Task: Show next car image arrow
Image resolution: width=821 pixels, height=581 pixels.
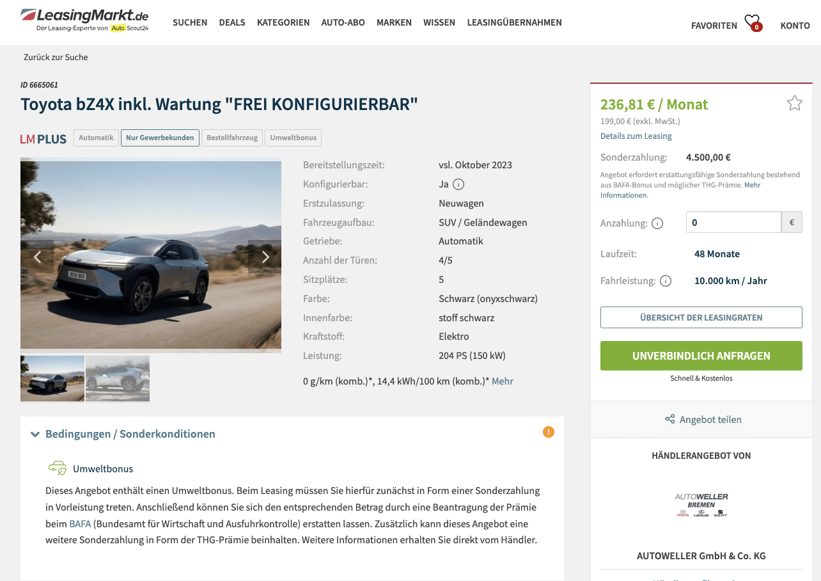Action: (x=265, y=257)
